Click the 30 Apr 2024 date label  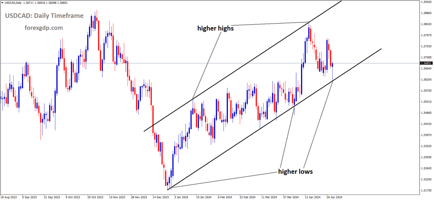334,197
